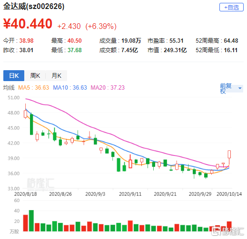Click the 2020/9/29 date axis label
The image size is (247, 239).
[200, 194]
